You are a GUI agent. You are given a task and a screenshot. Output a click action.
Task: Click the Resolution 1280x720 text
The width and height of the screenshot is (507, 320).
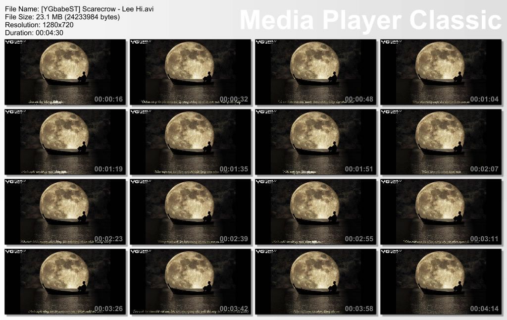39,25
